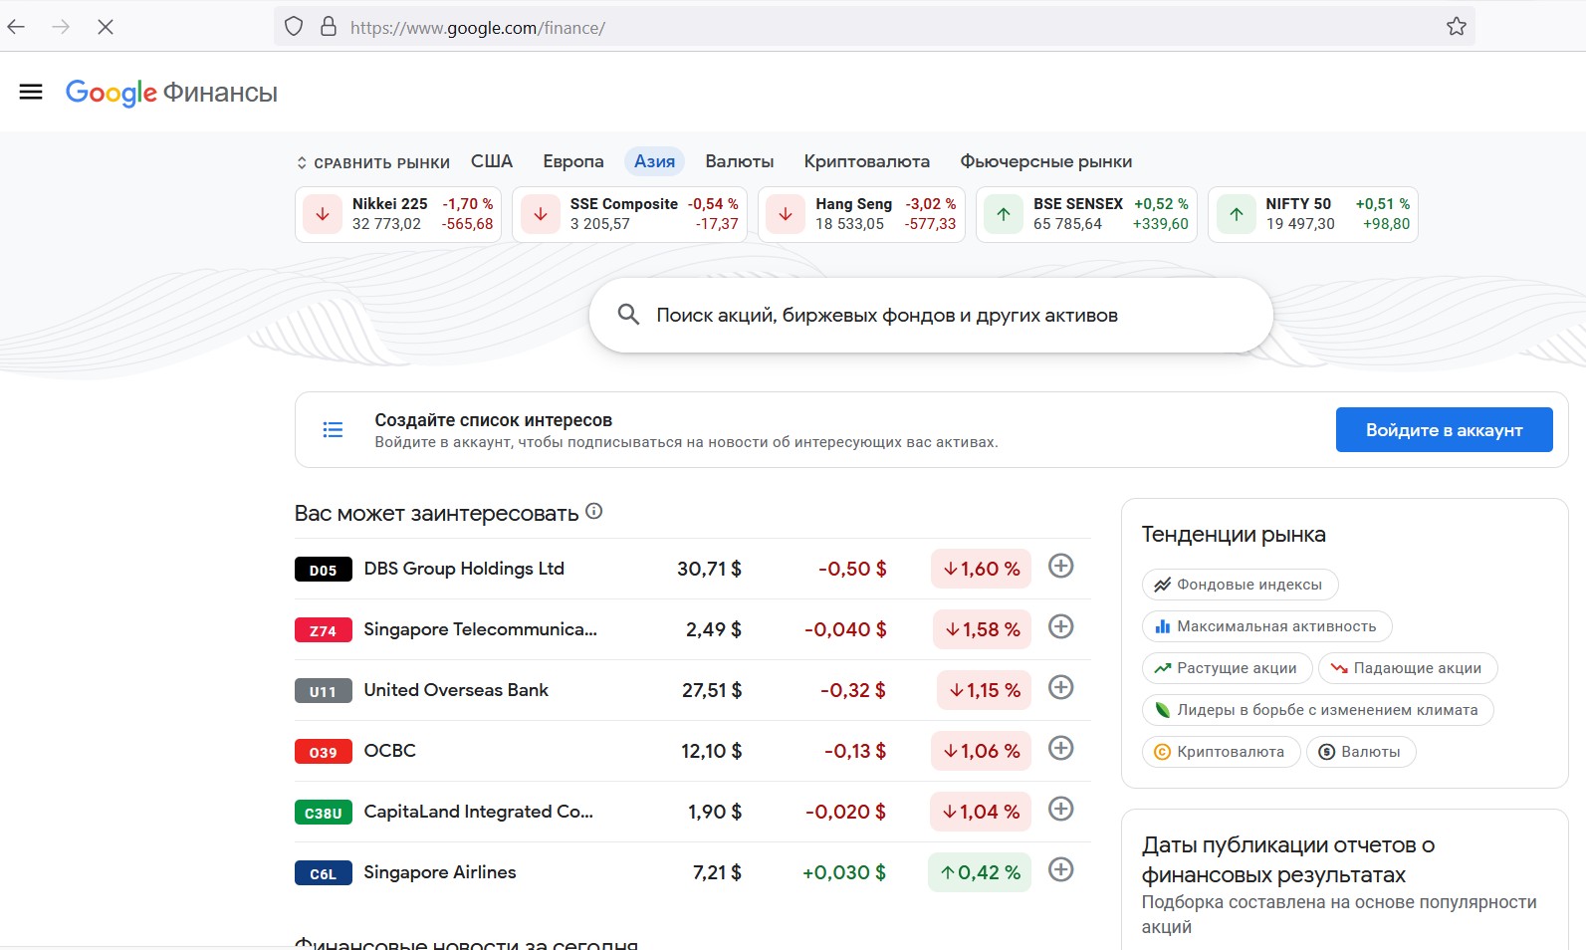Screen dimensions: 1586x950
Task: Click the C38U ticker badge
Action: point(324,813)
